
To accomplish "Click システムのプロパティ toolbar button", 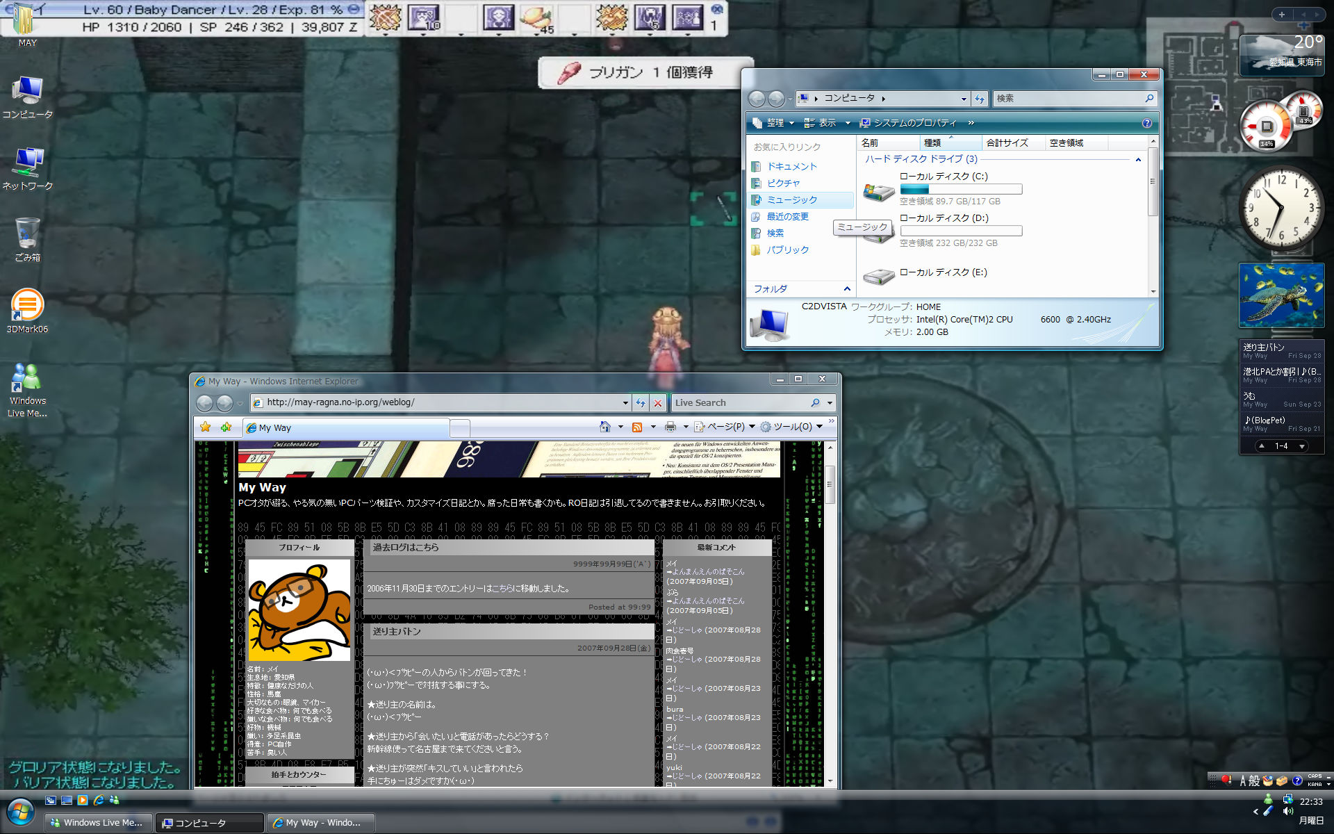I will [908, 123].
